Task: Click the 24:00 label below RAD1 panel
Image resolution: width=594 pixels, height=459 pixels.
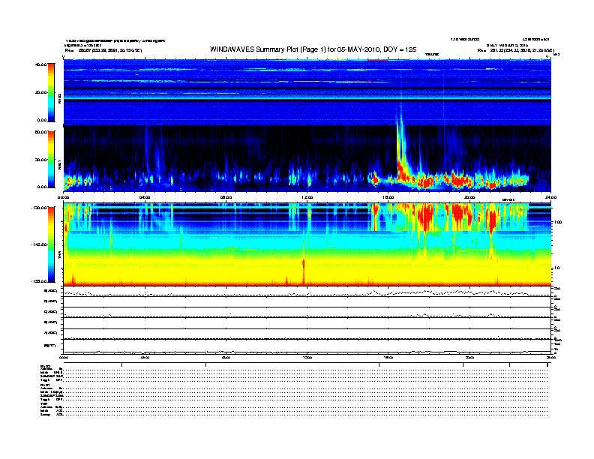Action: pyautogui.click(x=550, y=197)
